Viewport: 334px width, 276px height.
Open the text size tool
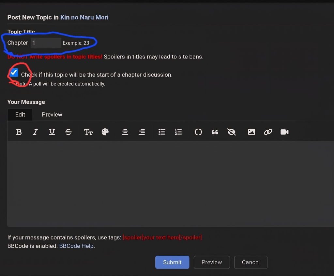88,132
